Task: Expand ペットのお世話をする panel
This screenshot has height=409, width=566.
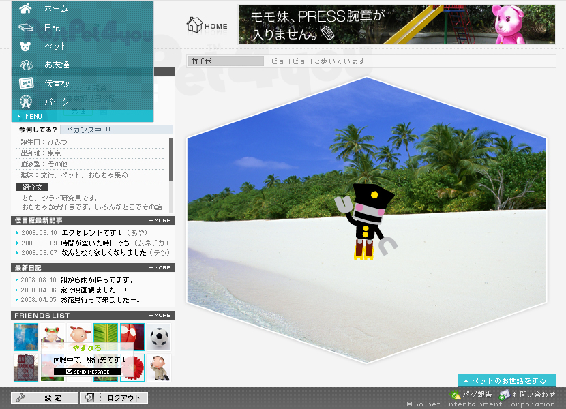Action: (x=507, y=380)
